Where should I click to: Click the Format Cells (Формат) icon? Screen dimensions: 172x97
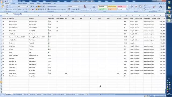[140, 6]
